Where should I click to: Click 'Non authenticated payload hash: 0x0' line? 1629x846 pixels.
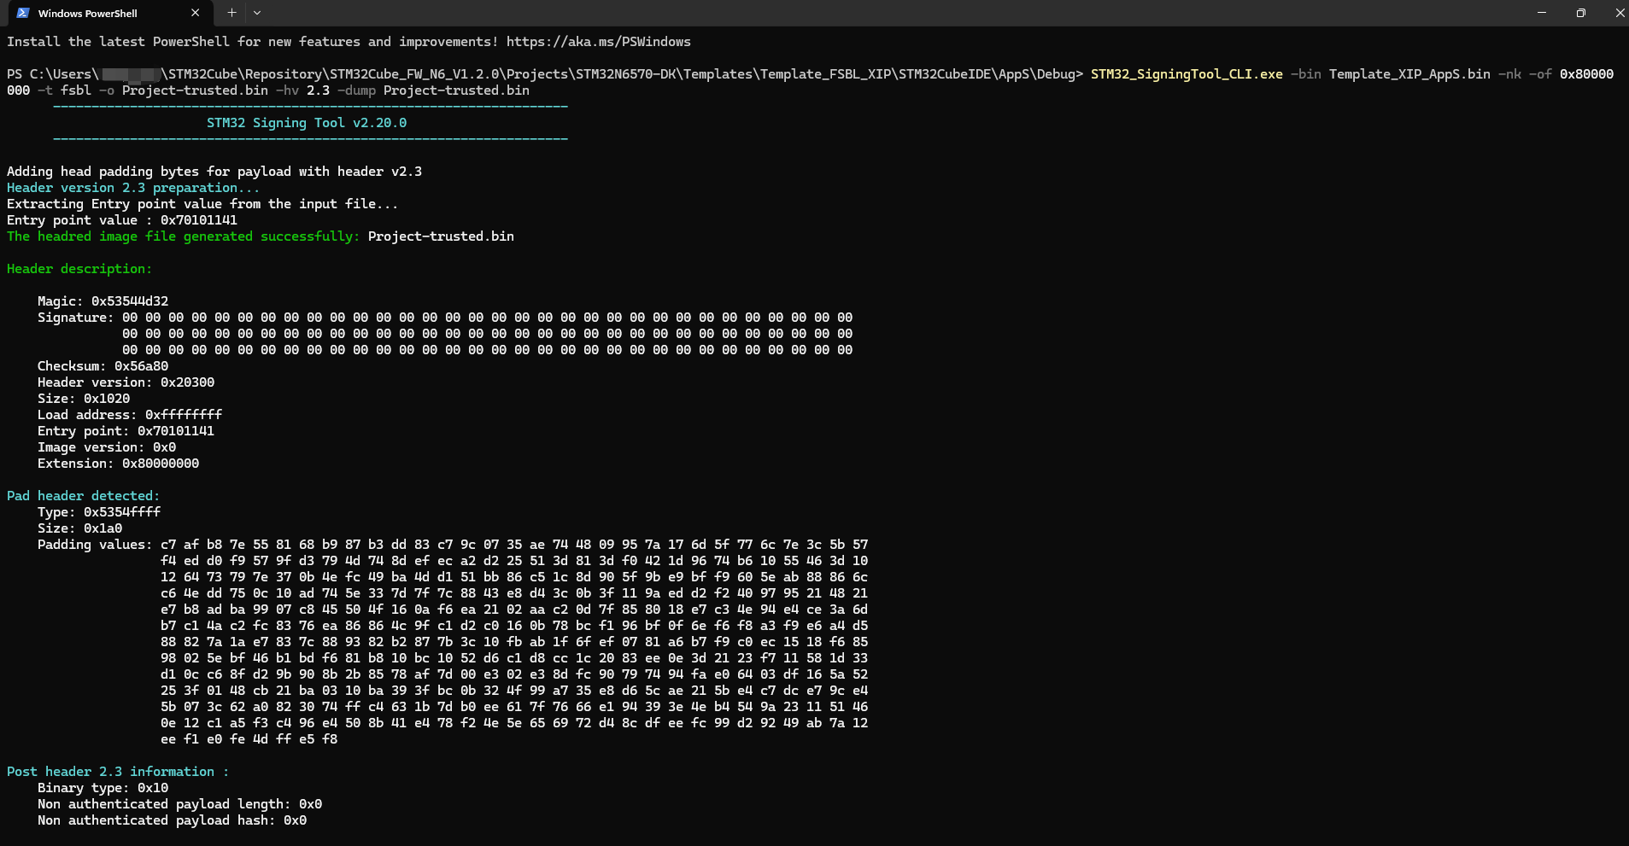coord(172,820)
